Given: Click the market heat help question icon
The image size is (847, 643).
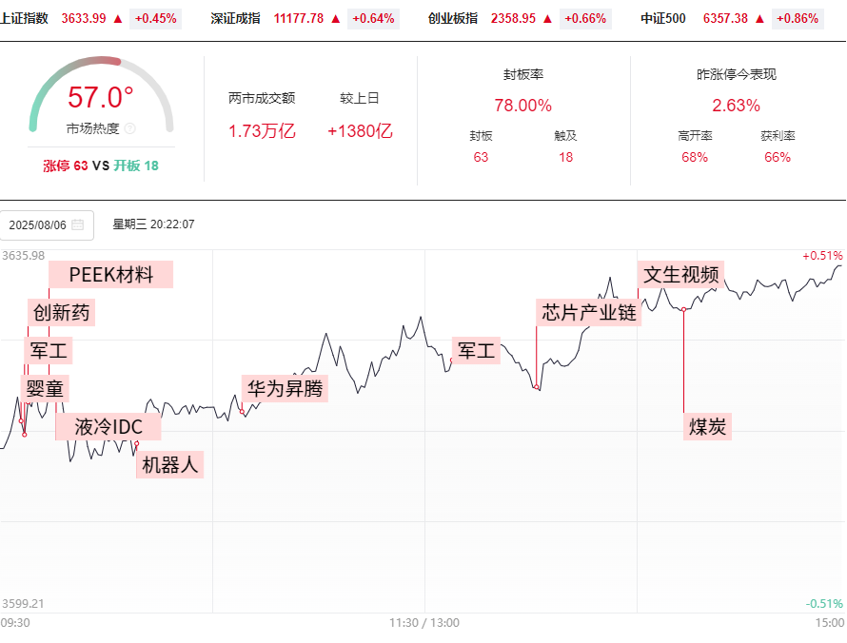Looking at the screenshot, I should coord(129,128).
